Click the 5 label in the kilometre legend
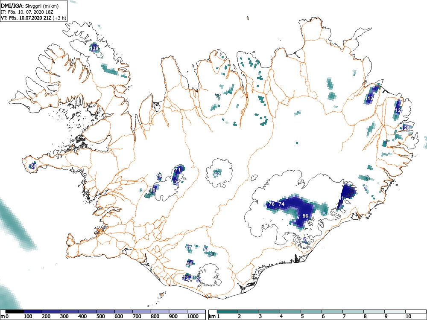Image resolution: width=427 pixels, height=320 pixels. [x=302, y=317]
